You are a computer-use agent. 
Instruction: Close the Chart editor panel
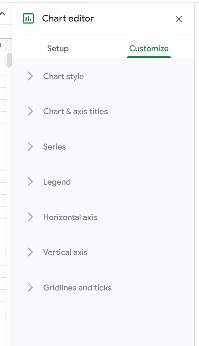[179, 19]
